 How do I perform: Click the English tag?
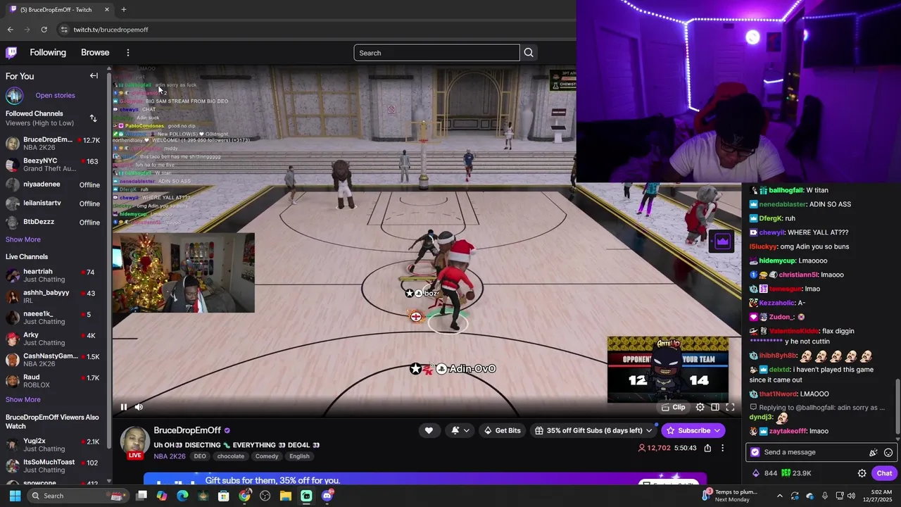pyautogui.click(x=299, y=456)
